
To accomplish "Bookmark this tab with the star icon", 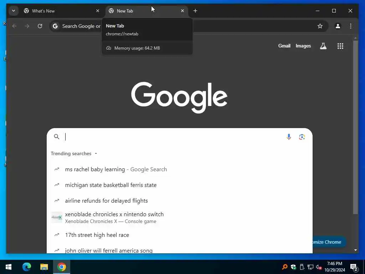I will (x=320, y=26).
